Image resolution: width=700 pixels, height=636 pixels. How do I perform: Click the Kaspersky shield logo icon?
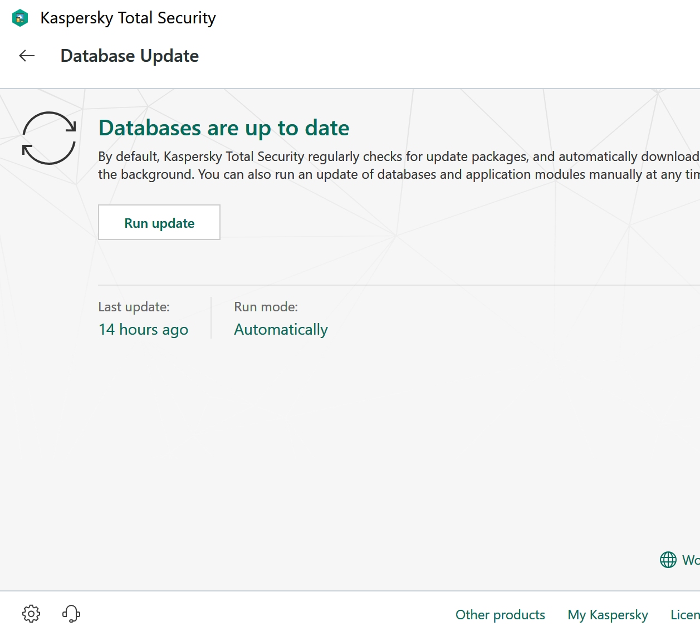tap(20, 18)
